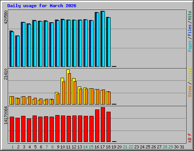Select the yellow "Visits" legend word
This screenshot has width=194, height=151.
point(190,74)
